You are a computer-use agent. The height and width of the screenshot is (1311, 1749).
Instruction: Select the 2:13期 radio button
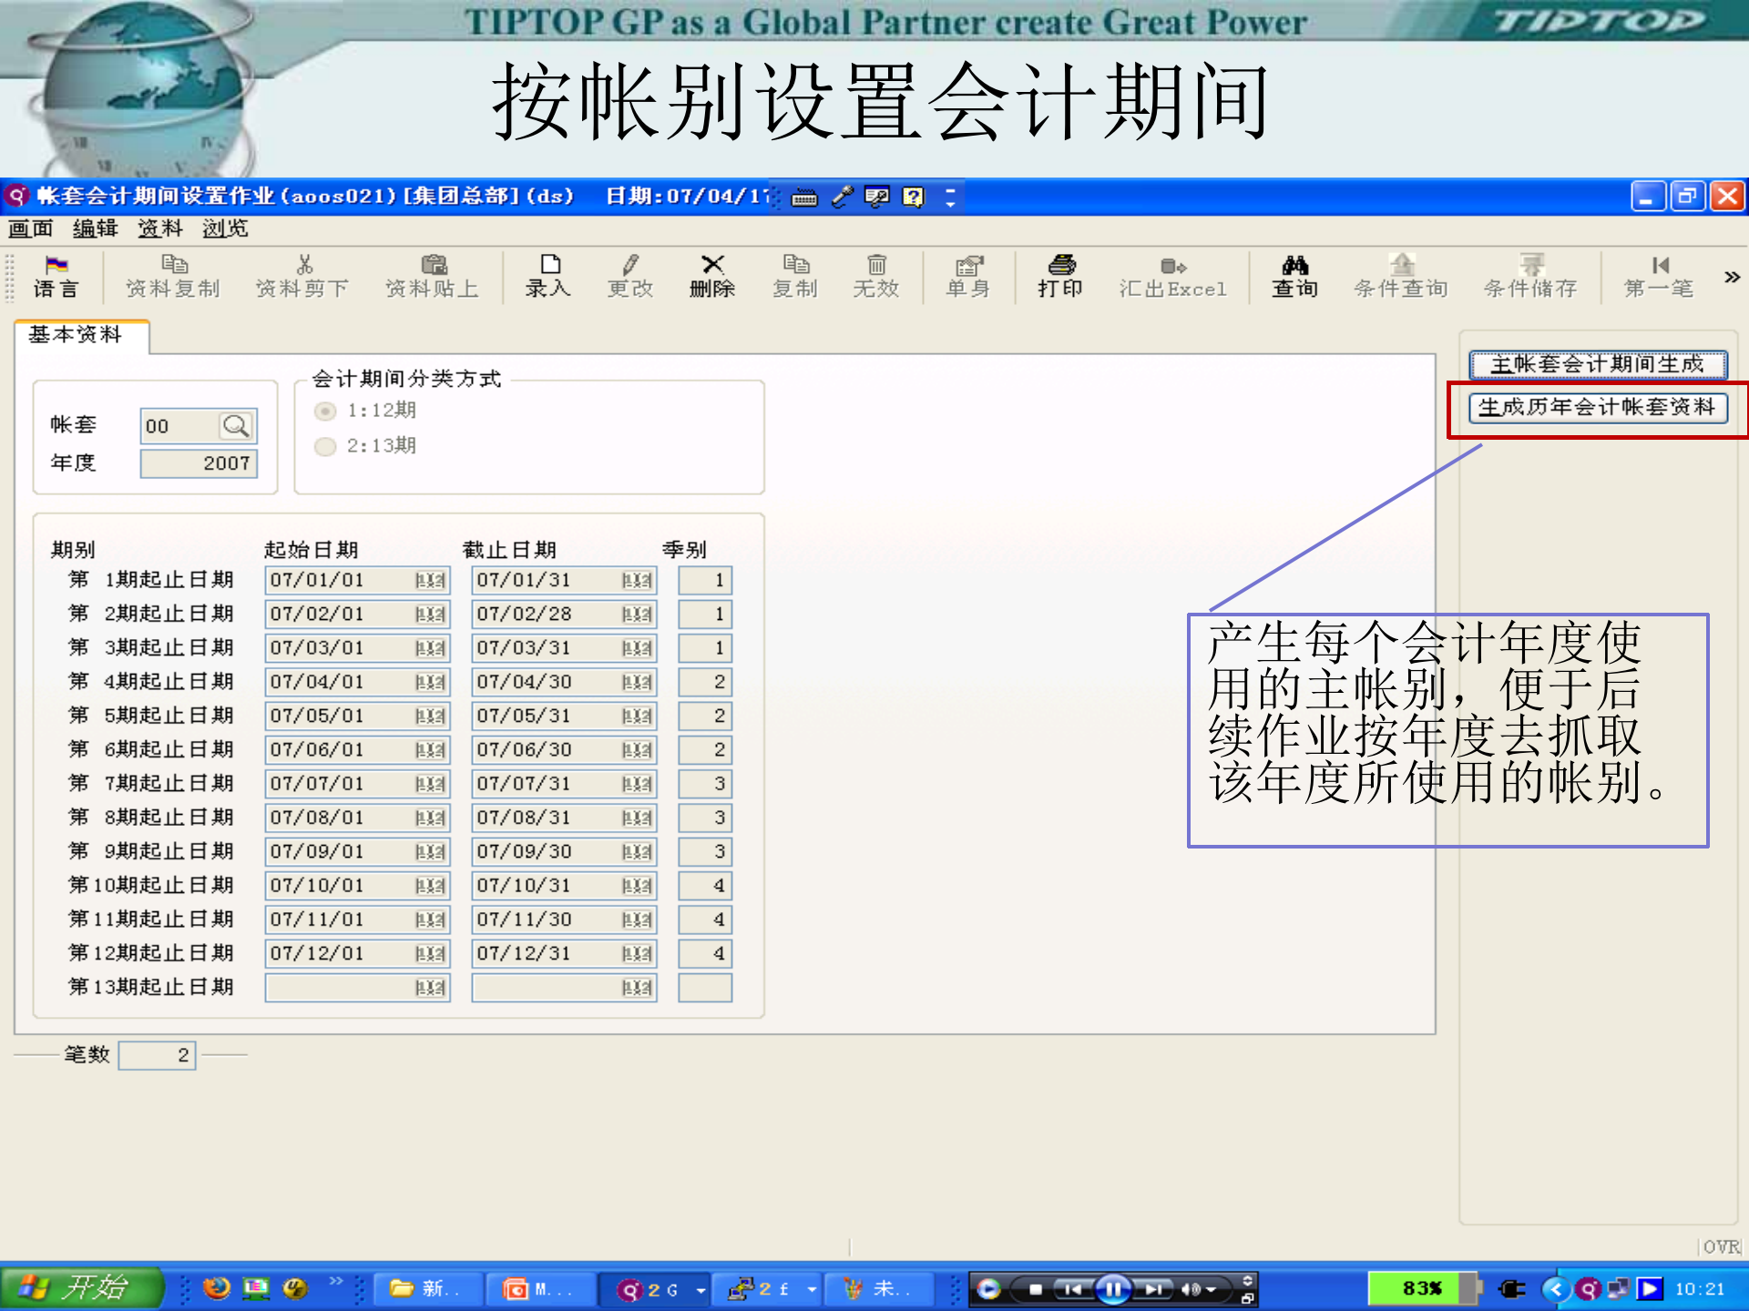(x=325, y=446)
